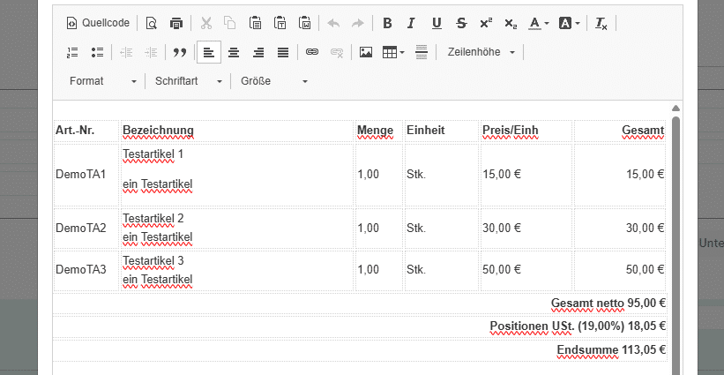Click the insert link icon
The image size is (724, 375).
[311, 52]
